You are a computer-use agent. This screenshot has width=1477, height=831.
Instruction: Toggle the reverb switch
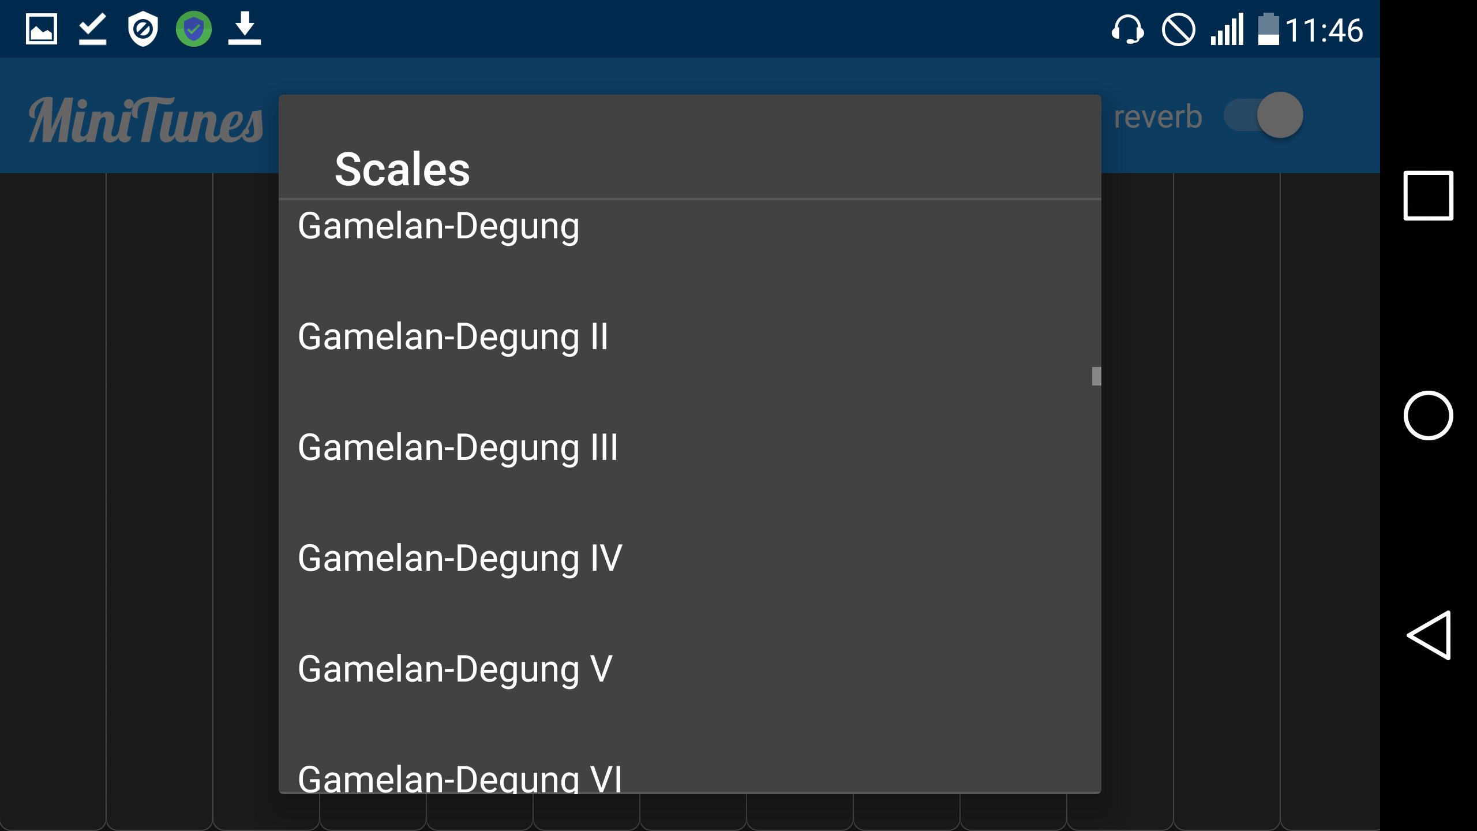pos(1264,115)
